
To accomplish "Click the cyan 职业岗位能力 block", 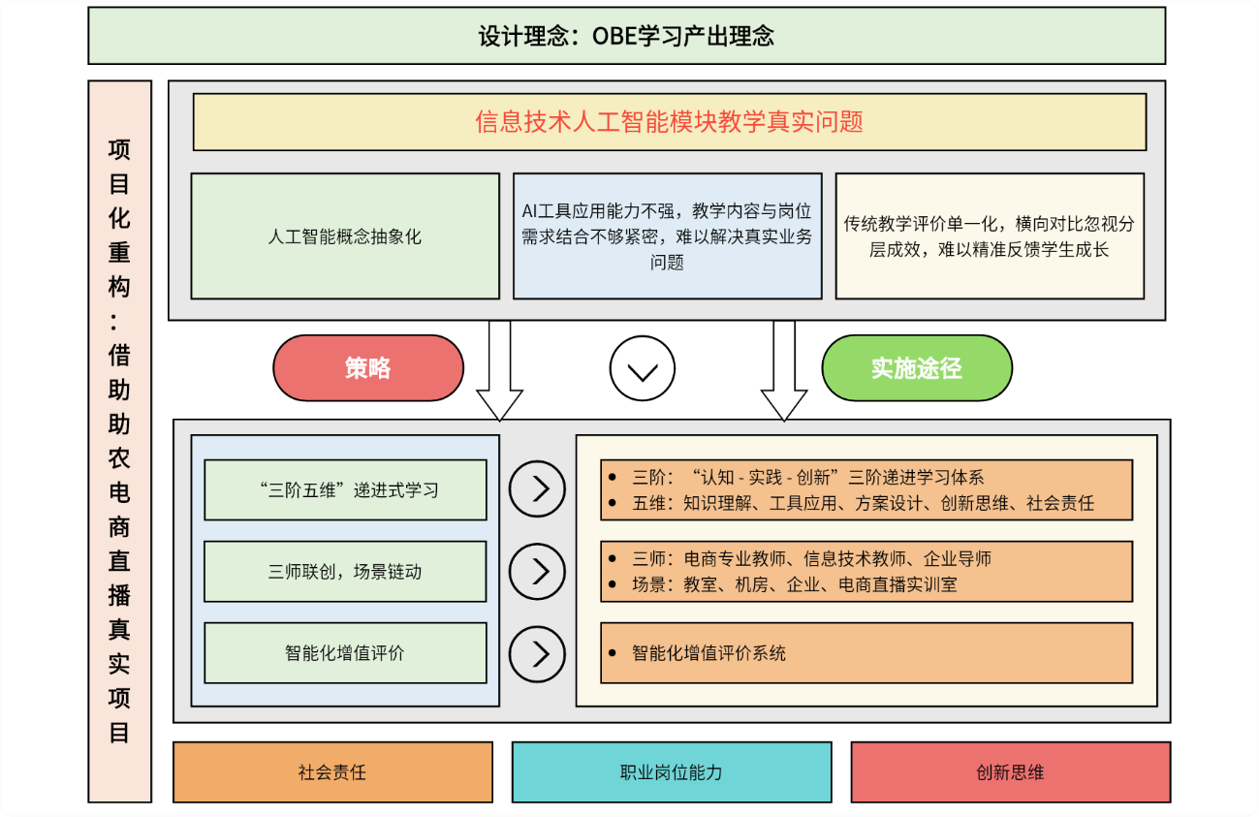I will pyautogui.click(x=671, y=772).
